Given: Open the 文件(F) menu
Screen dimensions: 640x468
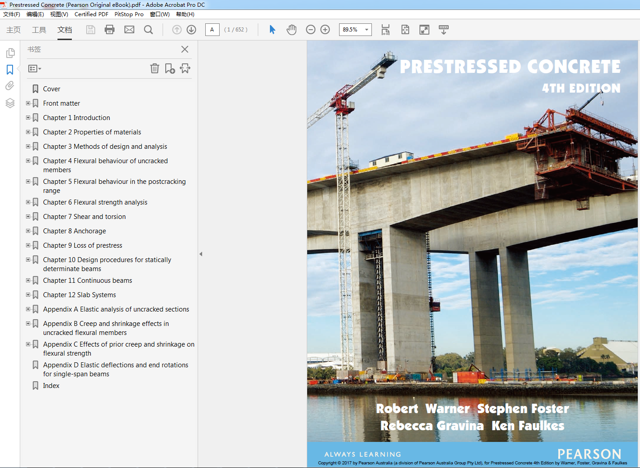Looking at the screenshot, I should click(x=12, y=14).
